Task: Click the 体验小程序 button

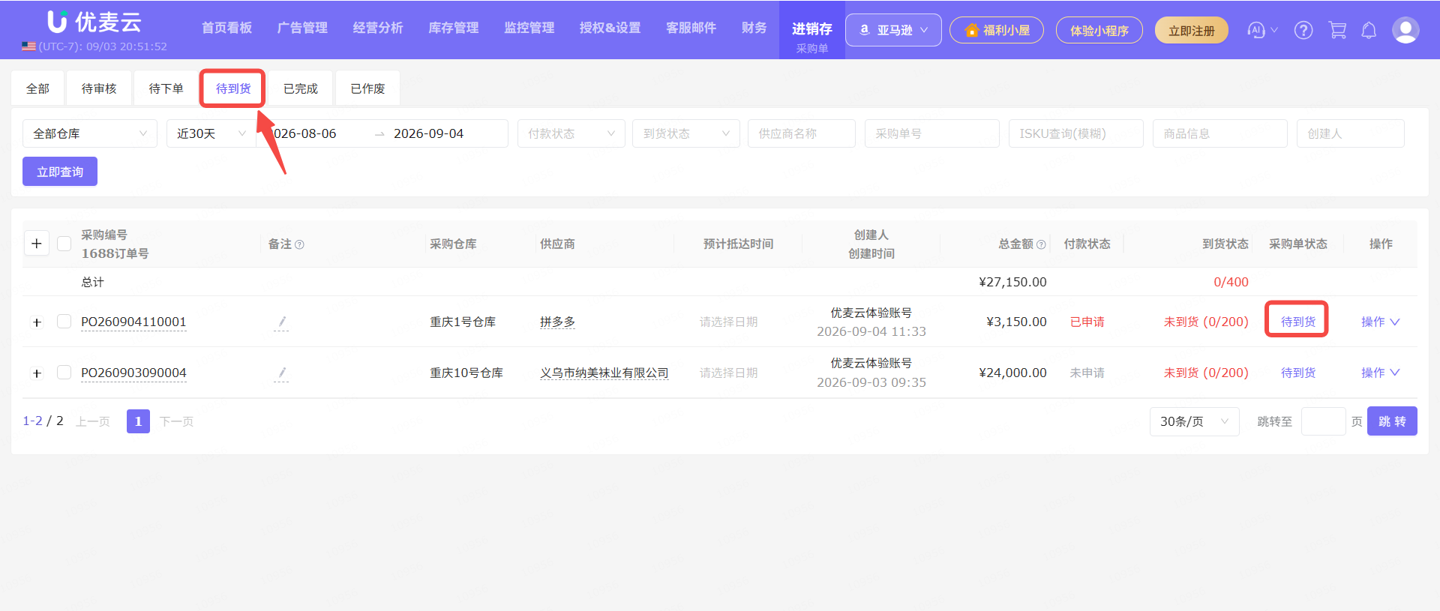Action: click(1099, 30)
